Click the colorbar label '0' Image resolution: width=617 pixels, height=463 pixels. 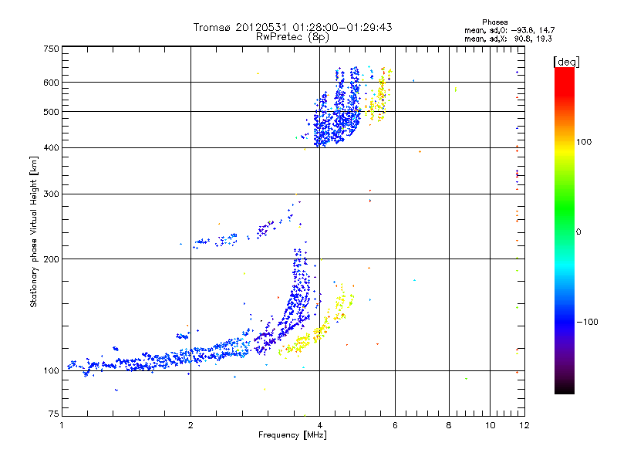coord(578,232)
